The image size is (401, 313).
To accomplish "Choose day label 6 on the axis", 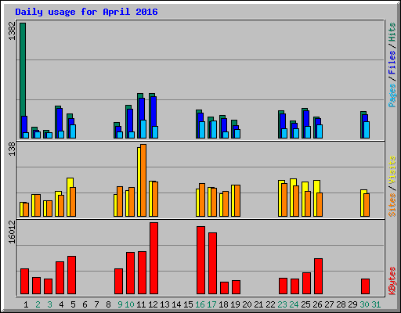I will pos(85,304).
